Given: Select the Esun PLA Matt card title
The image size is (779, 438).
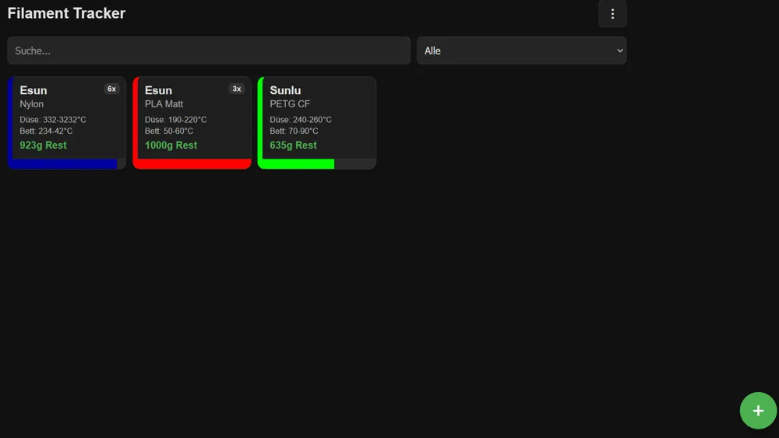Looking at the screenshot, I should (158, 90).
